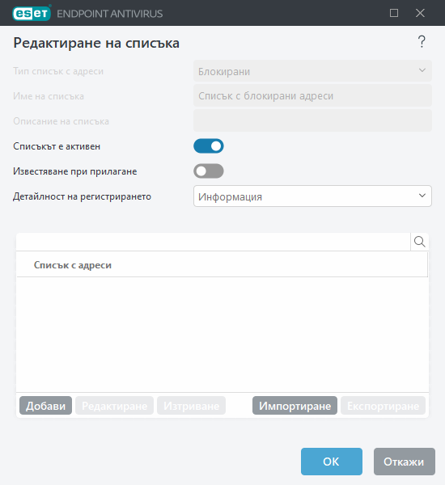
Task: Click the address search input box
Action: click(x=213, y=242)
